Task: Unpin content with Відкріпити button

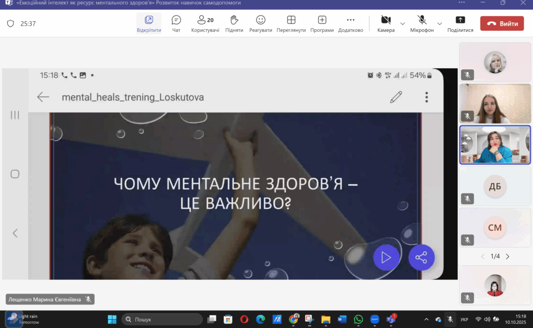Action: point(149,23)
